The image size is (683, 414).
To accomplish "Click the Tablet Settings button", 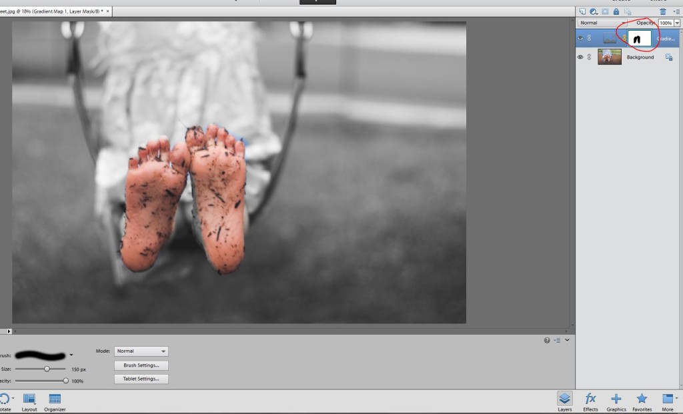I will tap(141, 379).
